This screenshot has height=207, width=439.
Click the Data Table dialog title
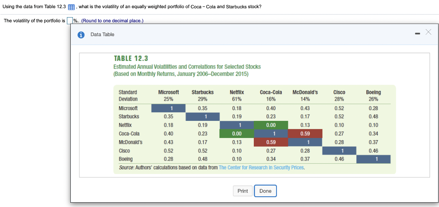pos(102,35)
